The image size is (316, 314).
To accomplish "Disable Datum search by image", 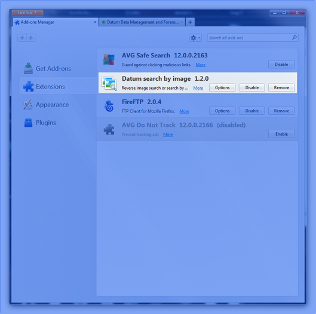I will click(252, 87).
